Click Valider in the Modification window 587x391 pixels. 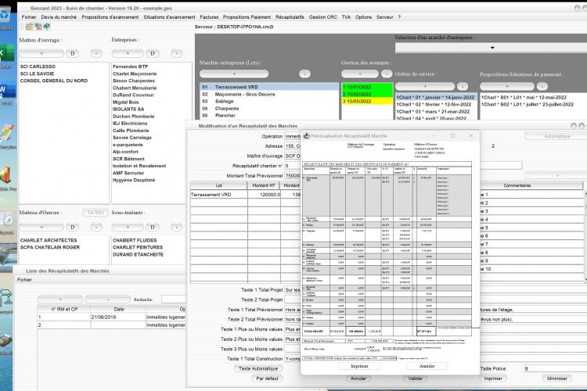click(x=415, y=378)
